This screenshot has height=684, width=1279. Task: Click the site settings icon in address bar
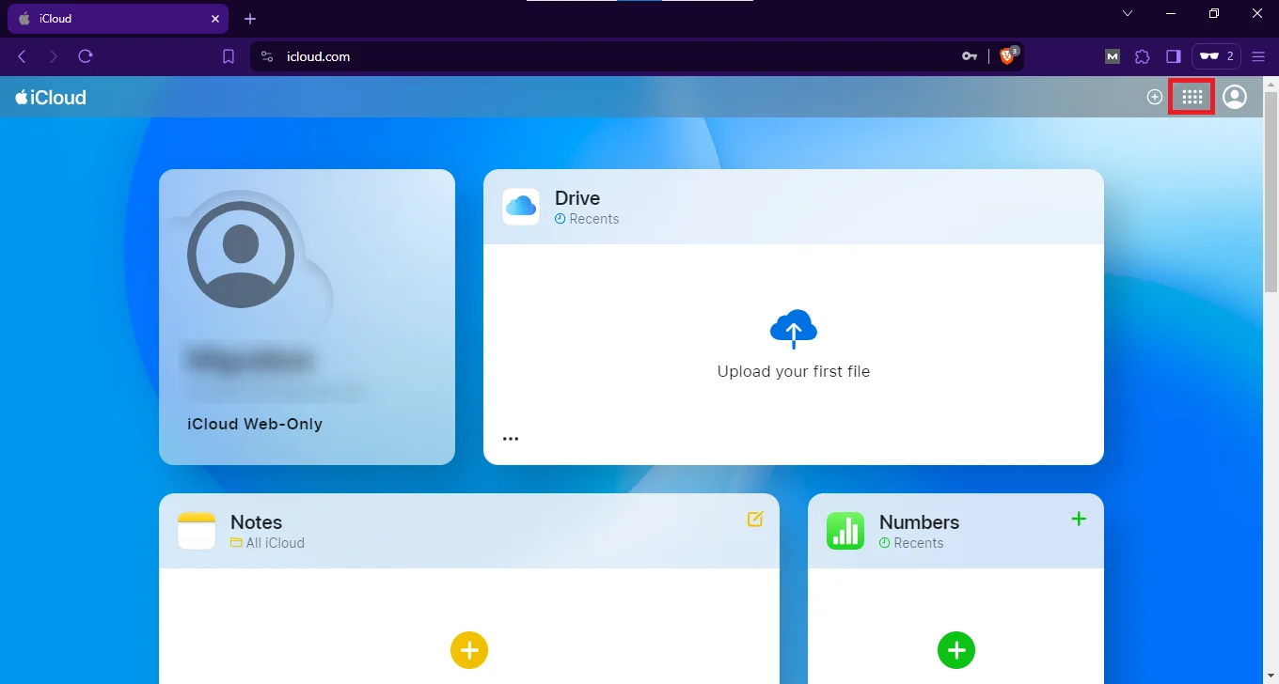click(267, 56)
